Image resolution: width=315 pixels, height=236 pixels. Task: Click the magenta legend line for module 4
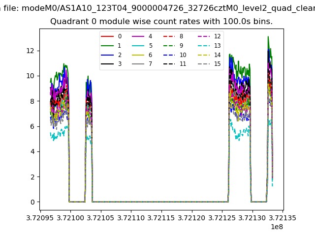point(138,36)
